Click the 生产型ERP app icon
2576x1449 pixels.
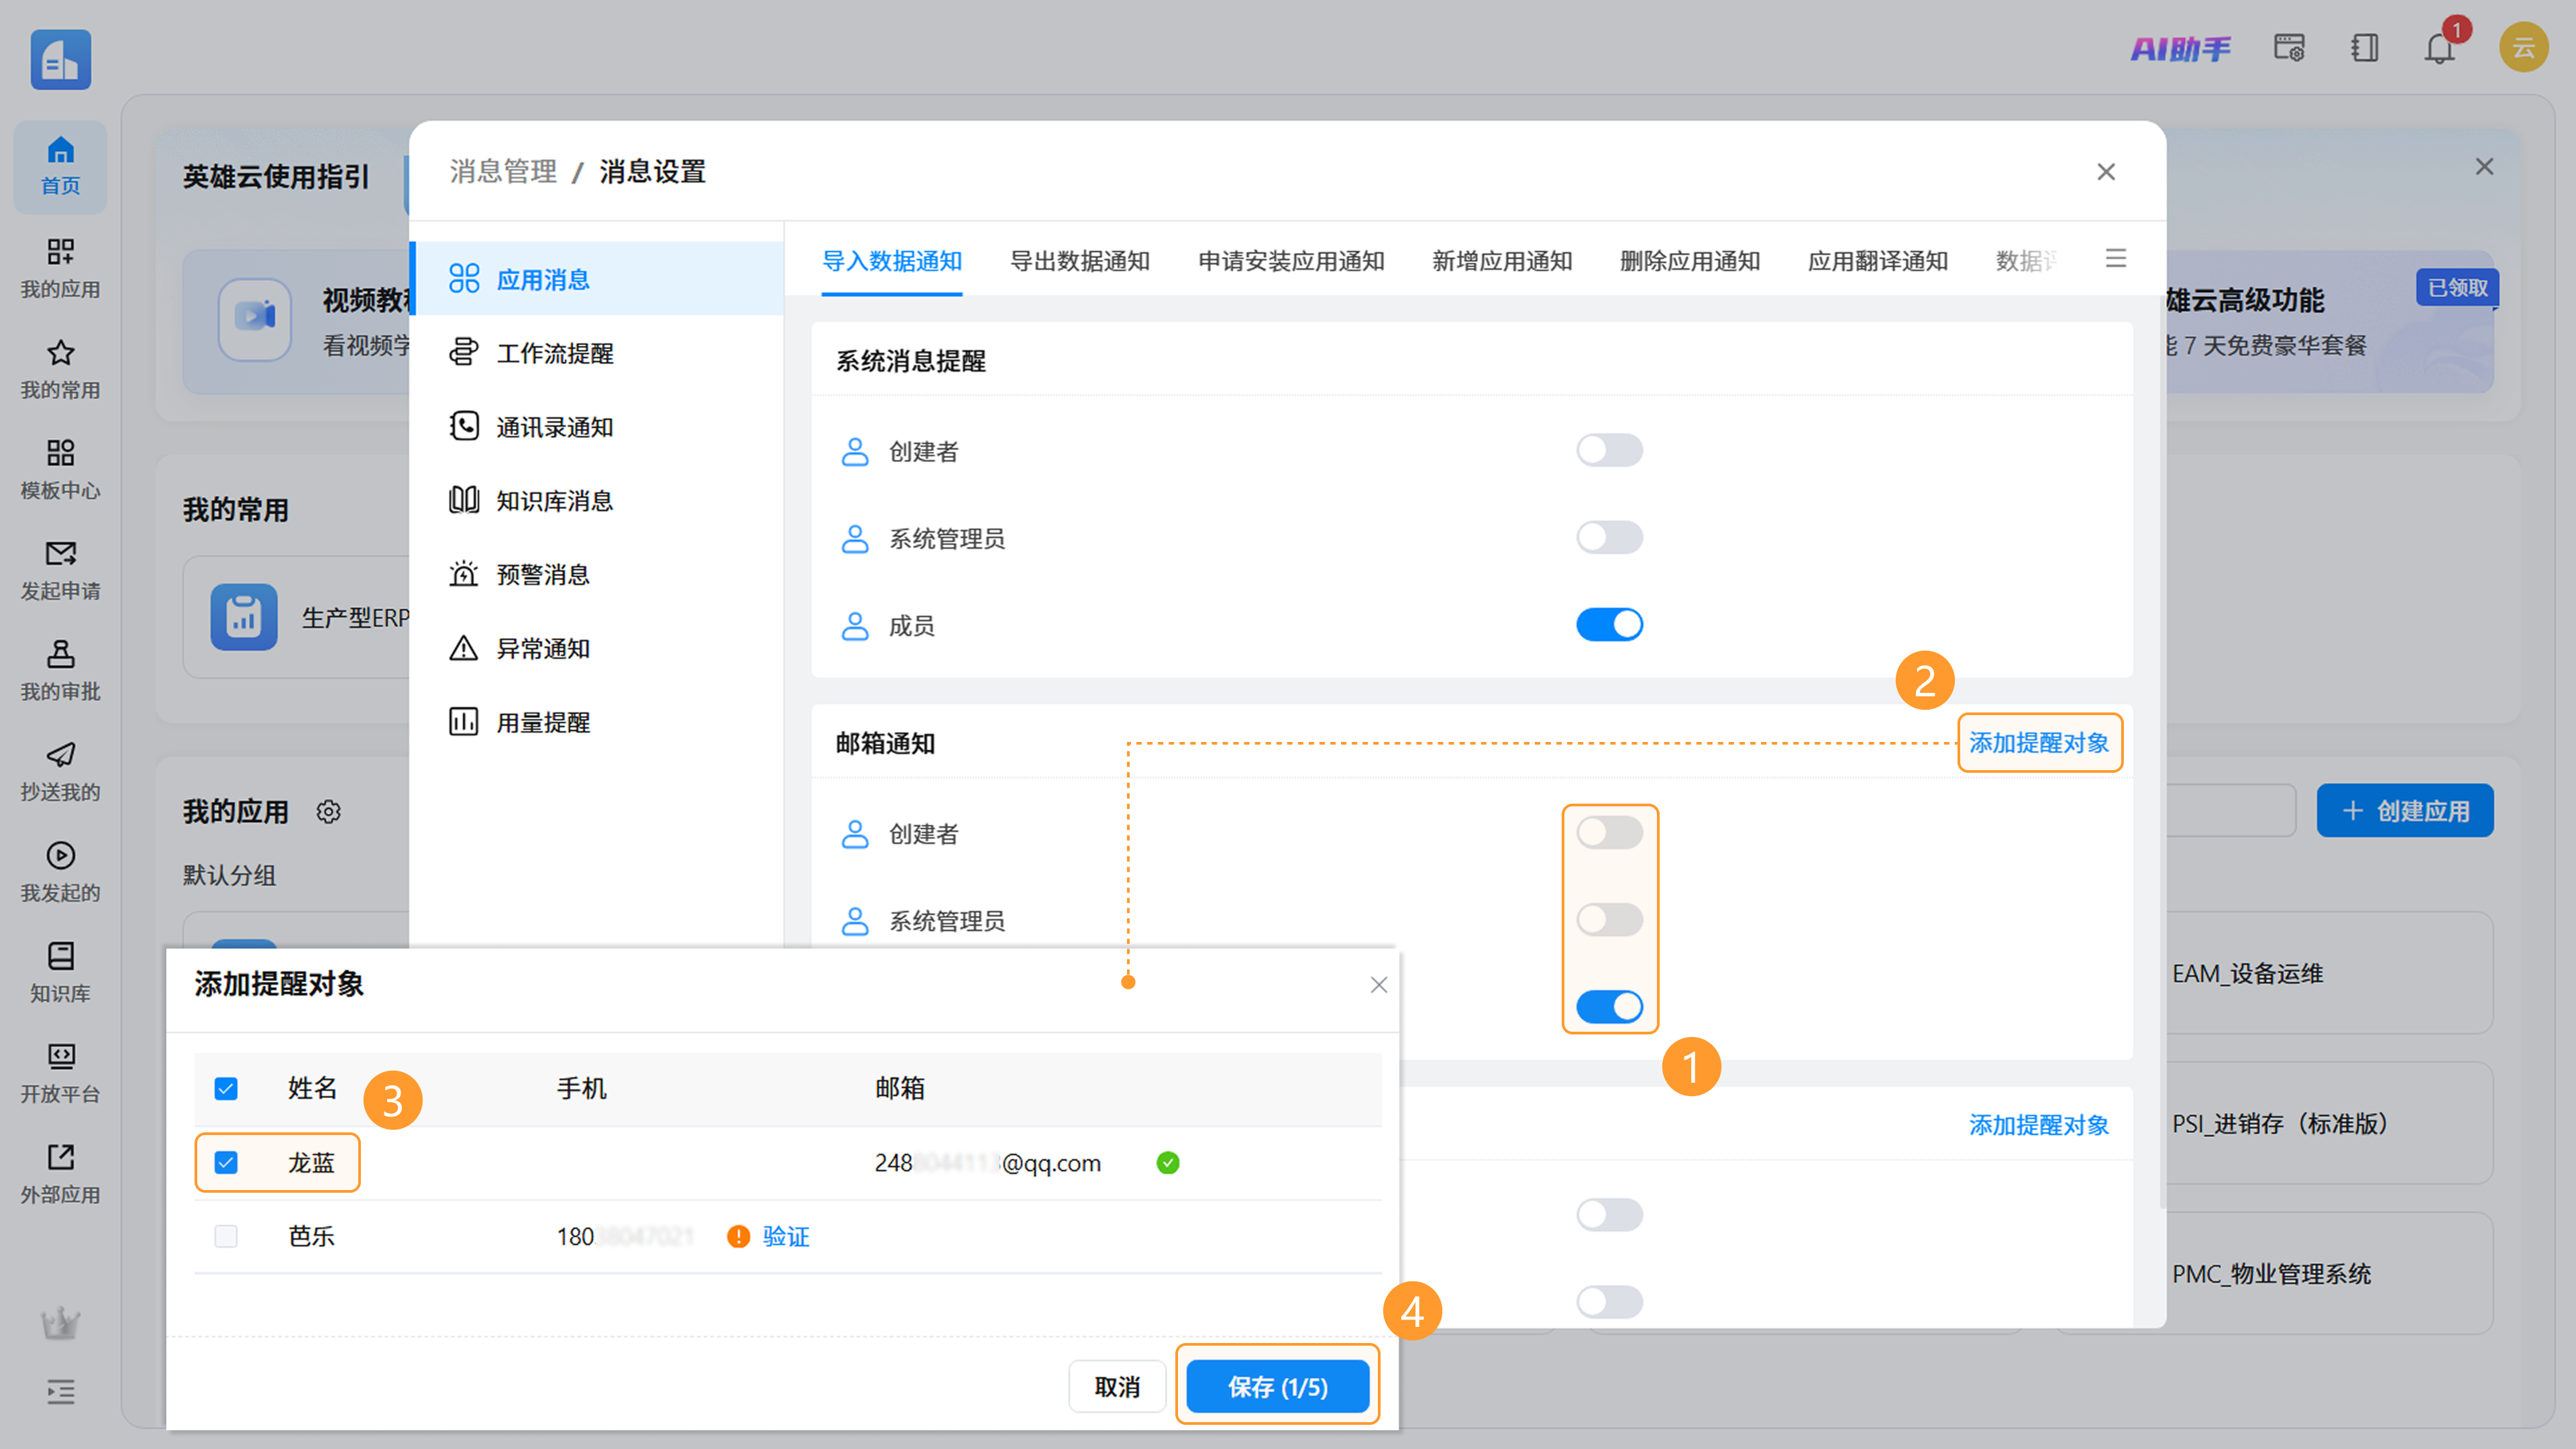click(243, 617)
